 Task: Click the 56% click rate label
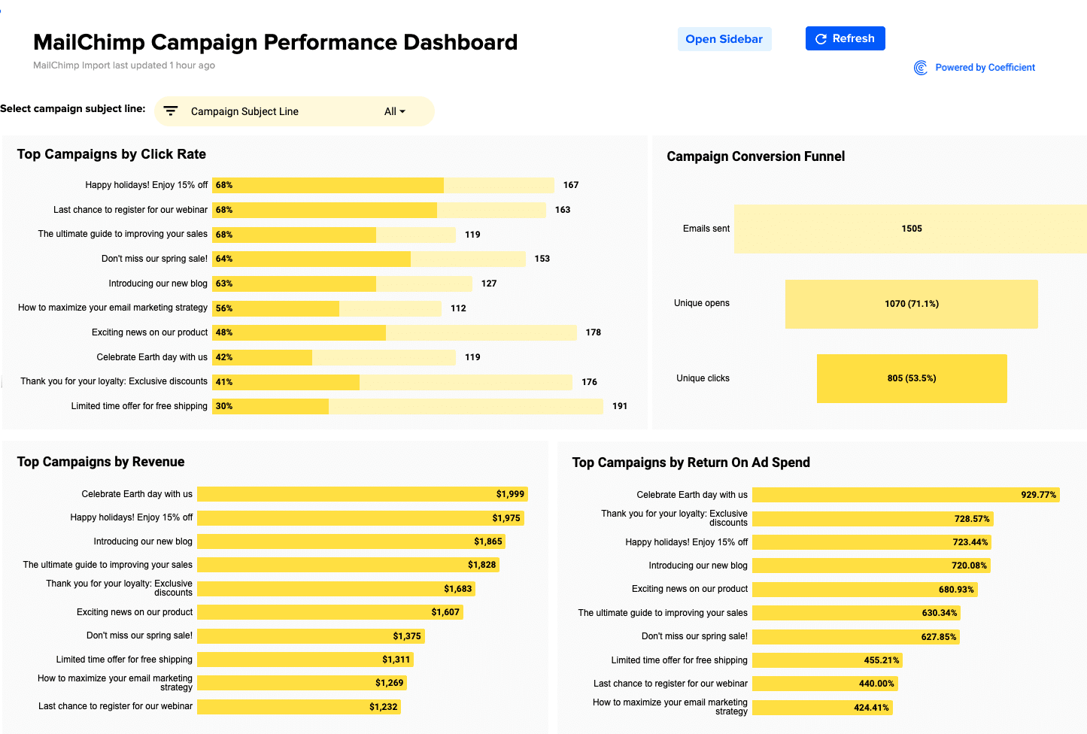224,308
